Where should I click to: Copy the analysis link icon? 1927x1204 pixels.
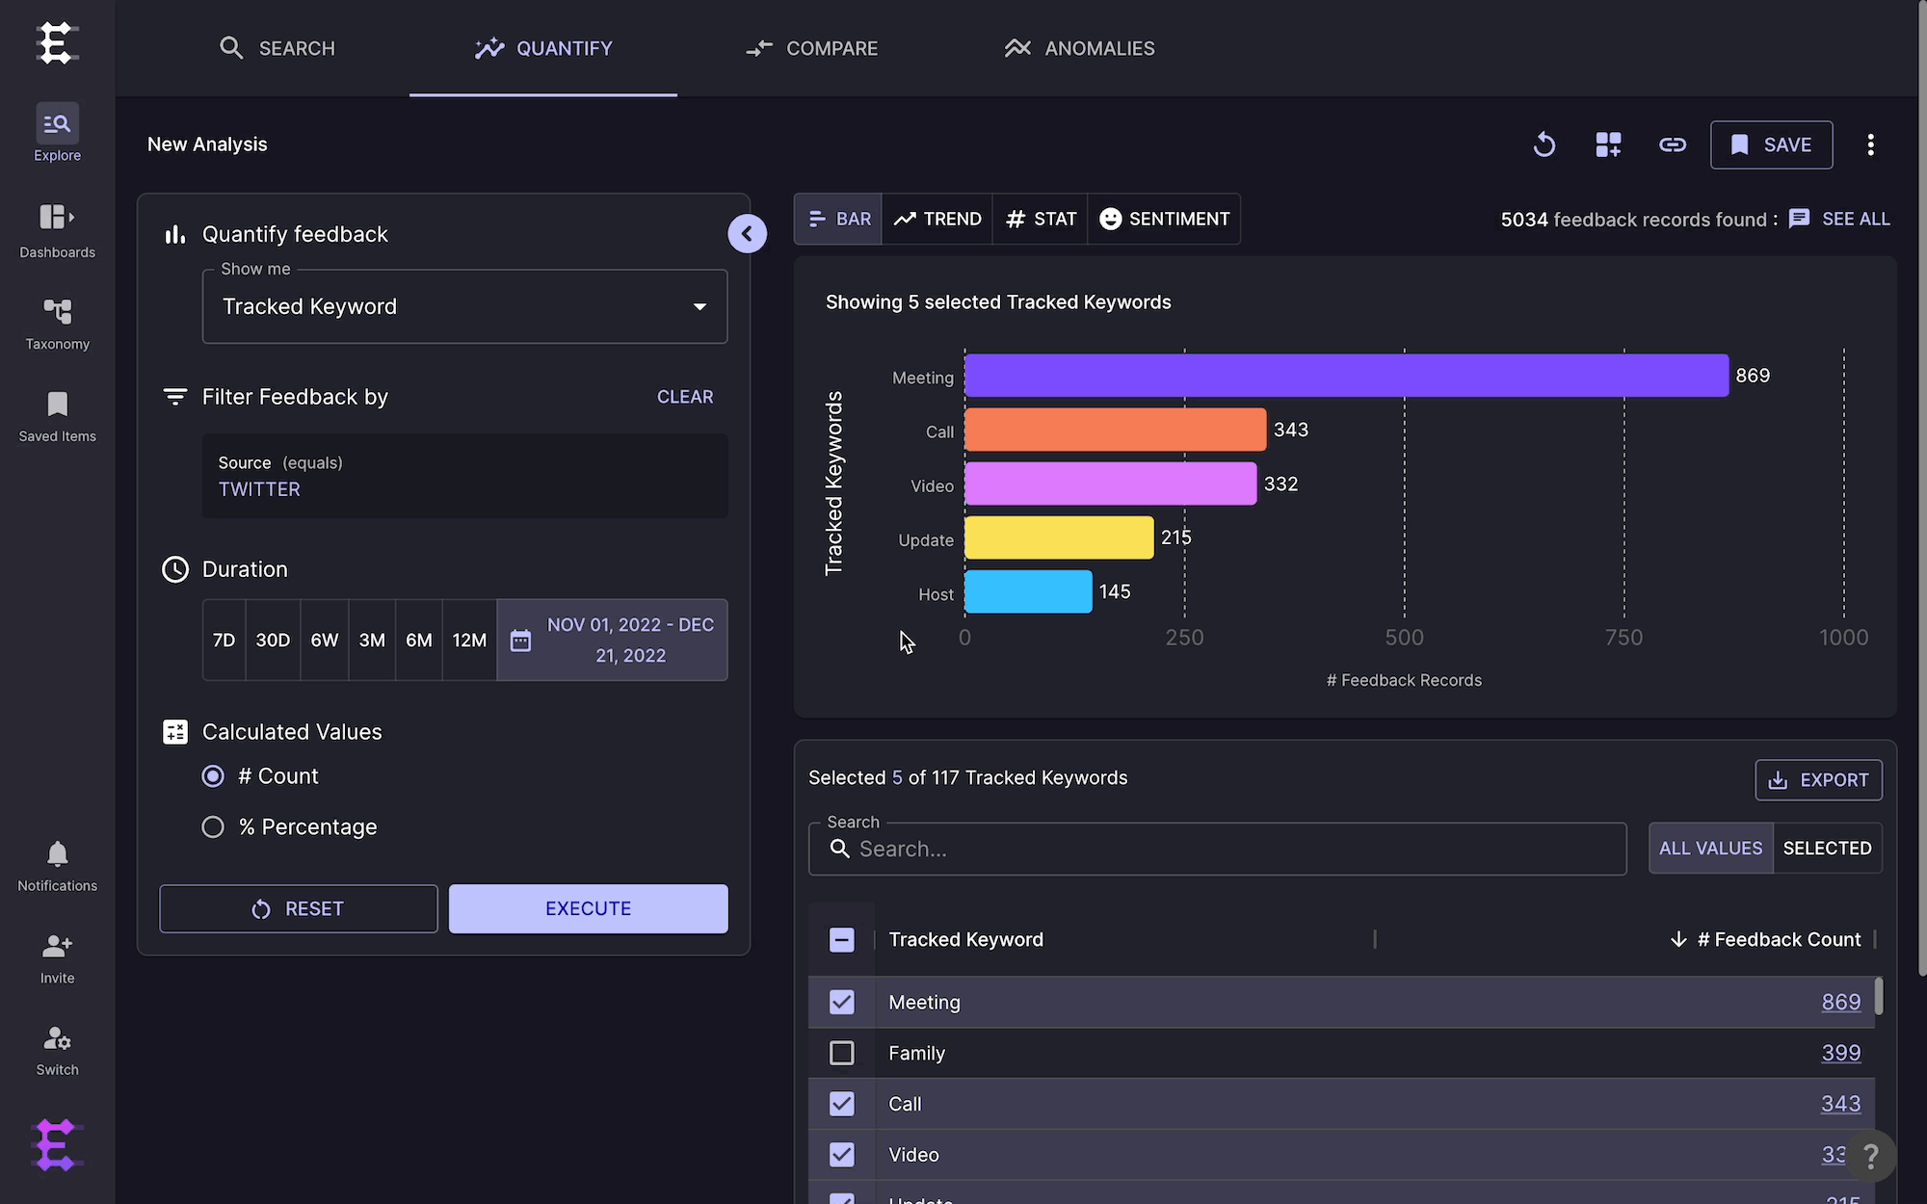pos(1673,144)
